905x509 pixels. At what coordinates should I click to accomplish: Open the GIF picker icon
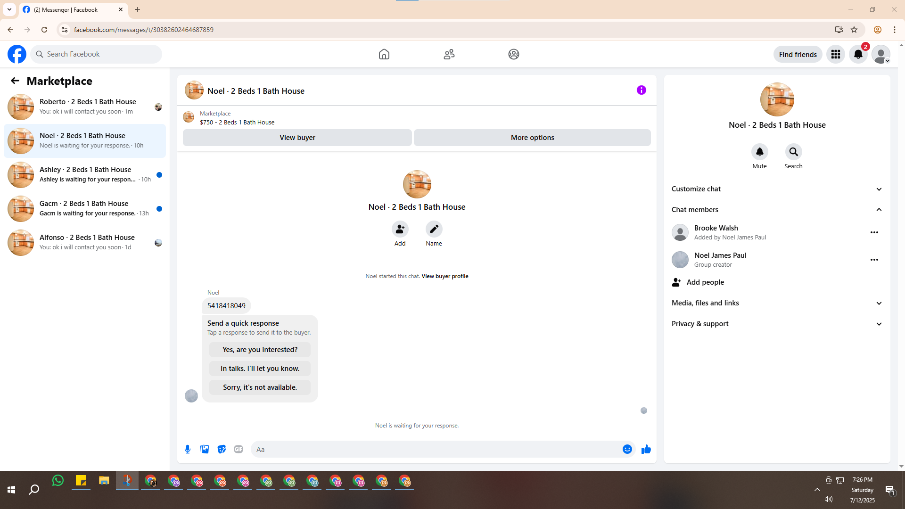239,449
